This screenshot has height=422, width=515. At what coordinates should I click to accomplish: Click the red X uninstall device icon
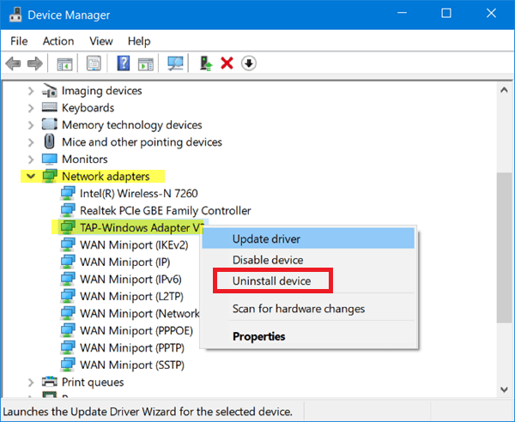click(x=227, y=63)
